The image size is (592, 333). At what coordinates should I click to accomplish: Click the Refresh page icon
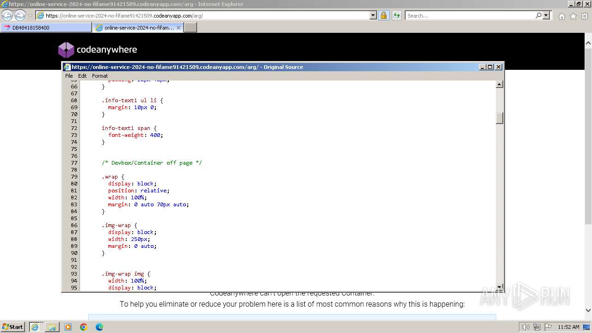(396, 15)
